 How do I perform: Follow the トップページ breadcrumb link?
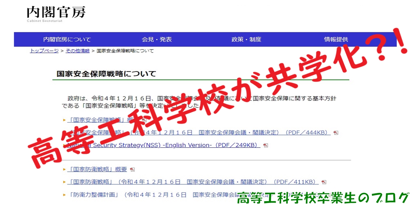coord(44,51)
